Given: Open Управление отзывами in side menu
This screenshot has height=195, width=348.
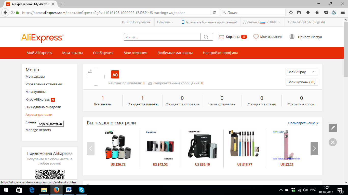Looking at the screenshot, I should tap(44, 84).
